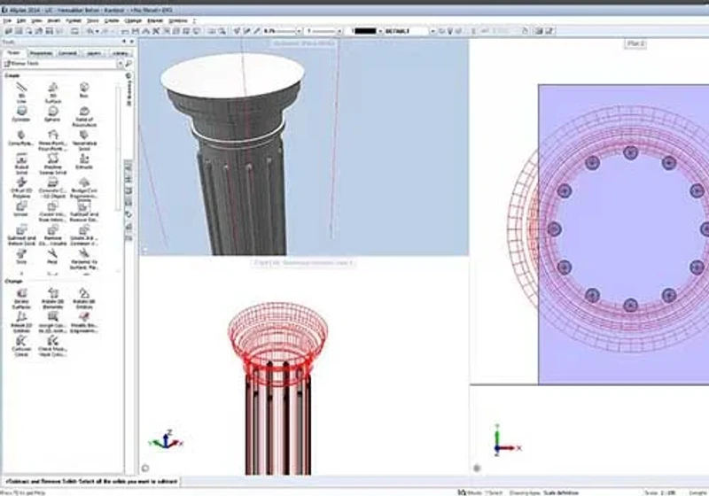Select the 3D Line tool
This screenshot has height=496, width=709.
21,92
